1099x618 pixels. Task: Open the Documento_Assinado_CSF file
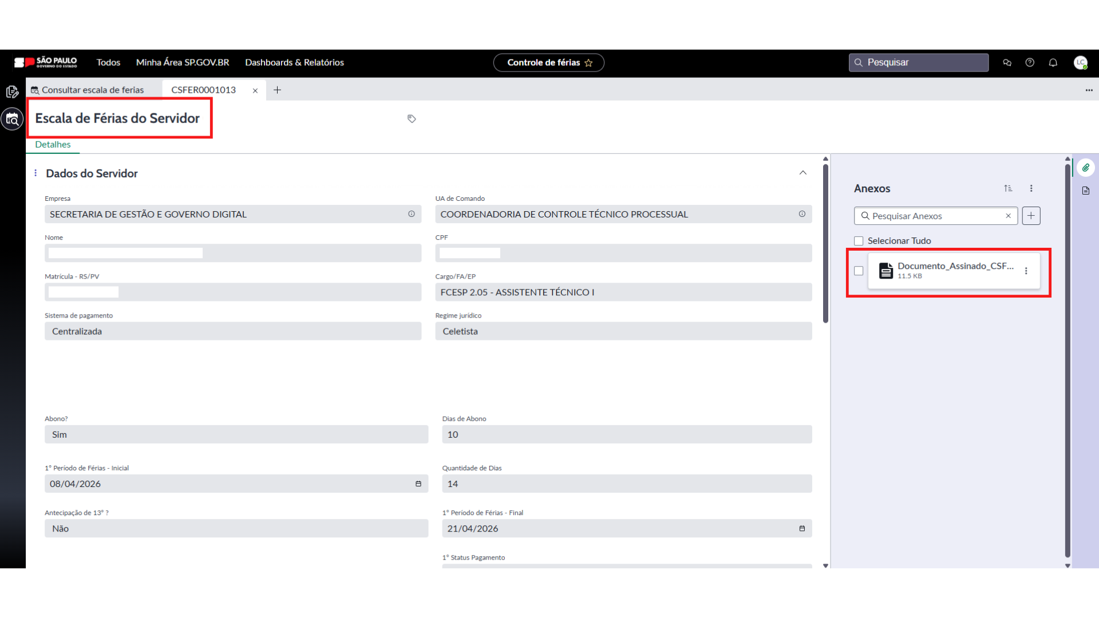pyautogui.click(x=955, y=266)
